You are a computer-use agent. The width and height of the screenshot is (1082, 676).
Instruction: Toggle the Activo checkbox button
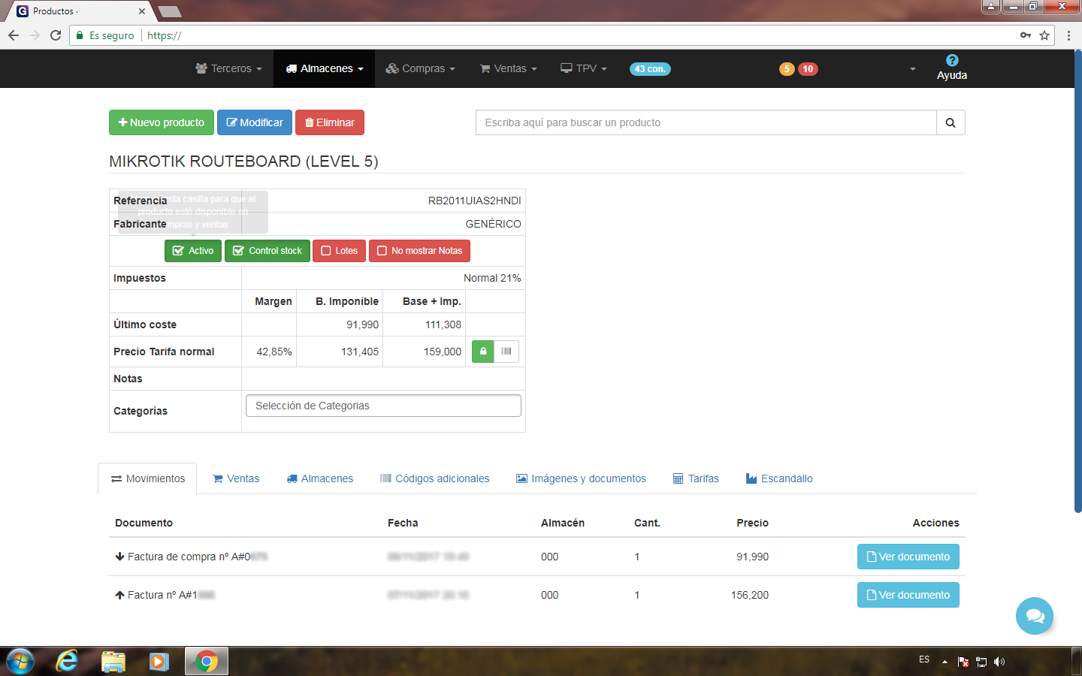coord(193,251)
